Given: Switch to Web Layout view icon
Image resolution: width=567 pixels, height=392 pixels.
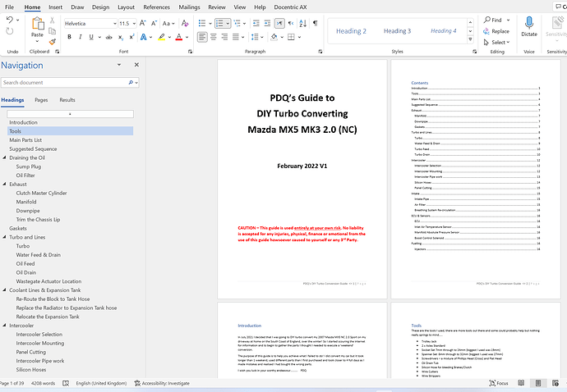Looking at the screenshot, I should [x=555, y=383].
